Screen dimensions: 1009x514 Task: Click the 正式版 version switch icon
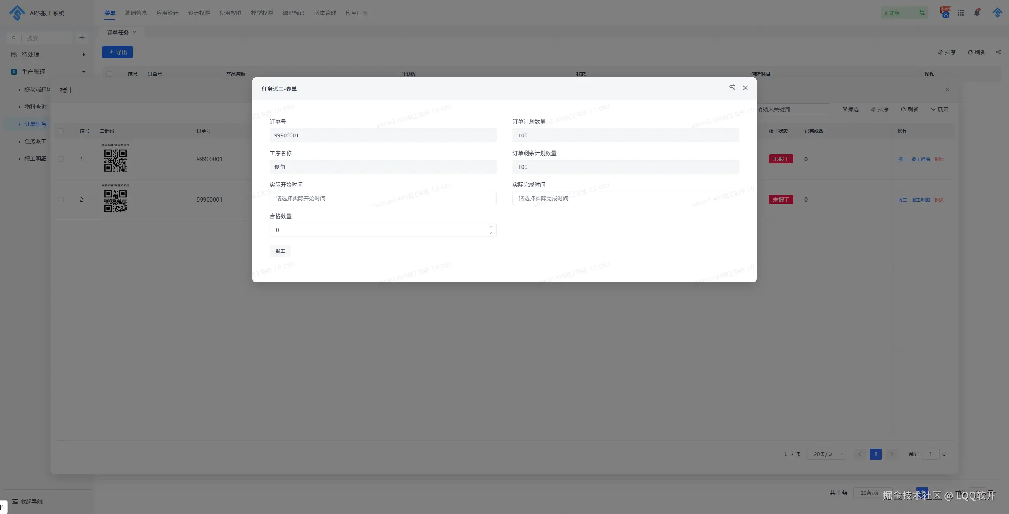point(922,13)
